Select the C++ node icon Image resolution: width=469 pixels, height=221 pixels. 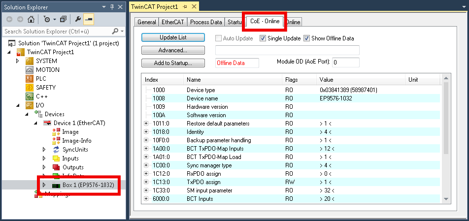pyautogui.click(x=30, y=96)
